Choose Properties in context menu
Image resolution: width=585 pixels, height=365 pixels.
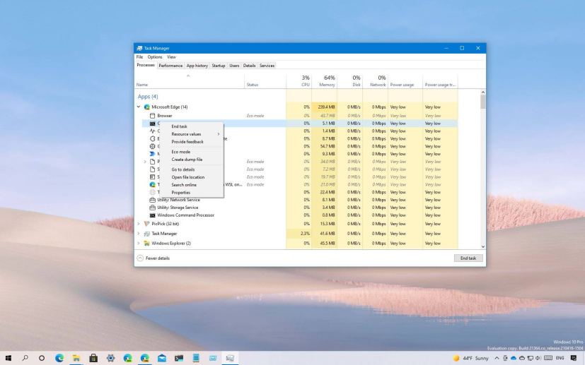pyautogui.click(x=192, y=193)
